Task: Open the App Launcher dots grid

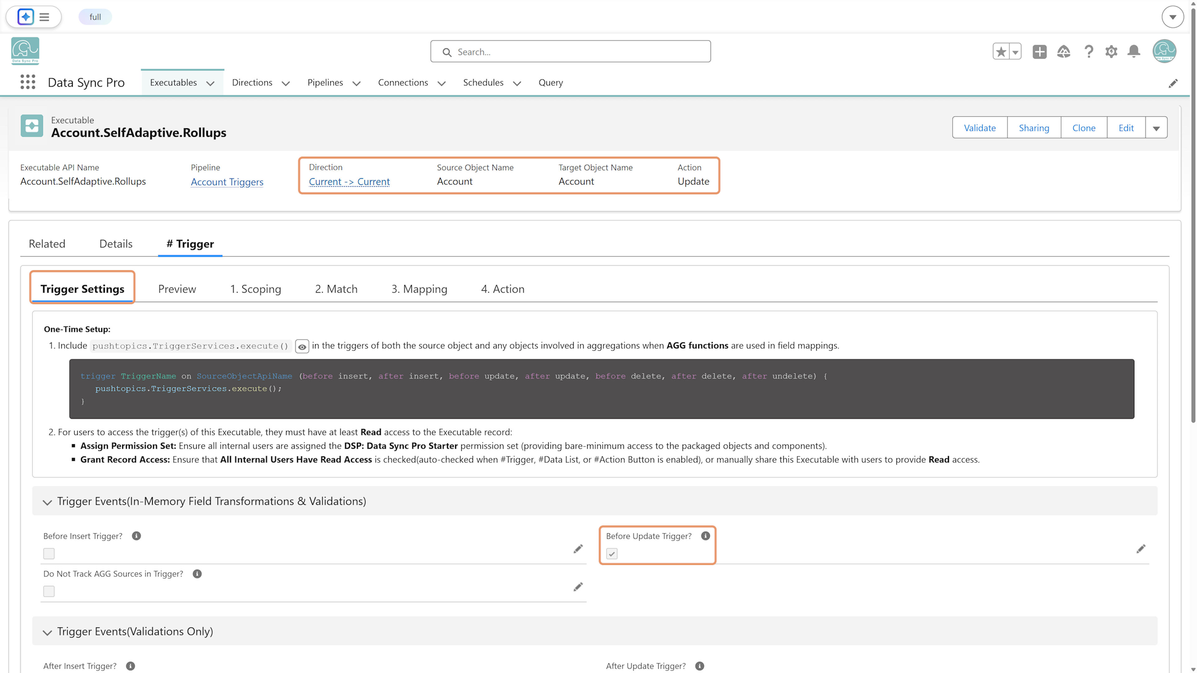Action: coord(28,82)
